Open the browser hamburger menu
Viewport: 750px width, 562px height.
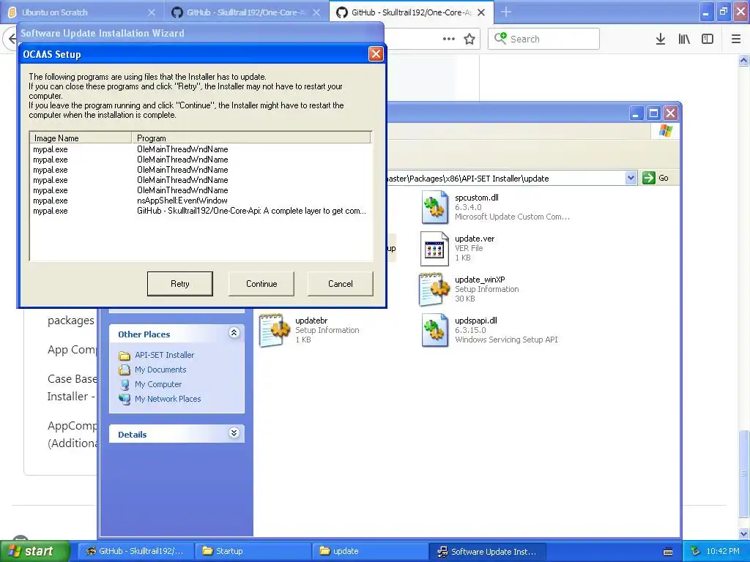point(736,39)
